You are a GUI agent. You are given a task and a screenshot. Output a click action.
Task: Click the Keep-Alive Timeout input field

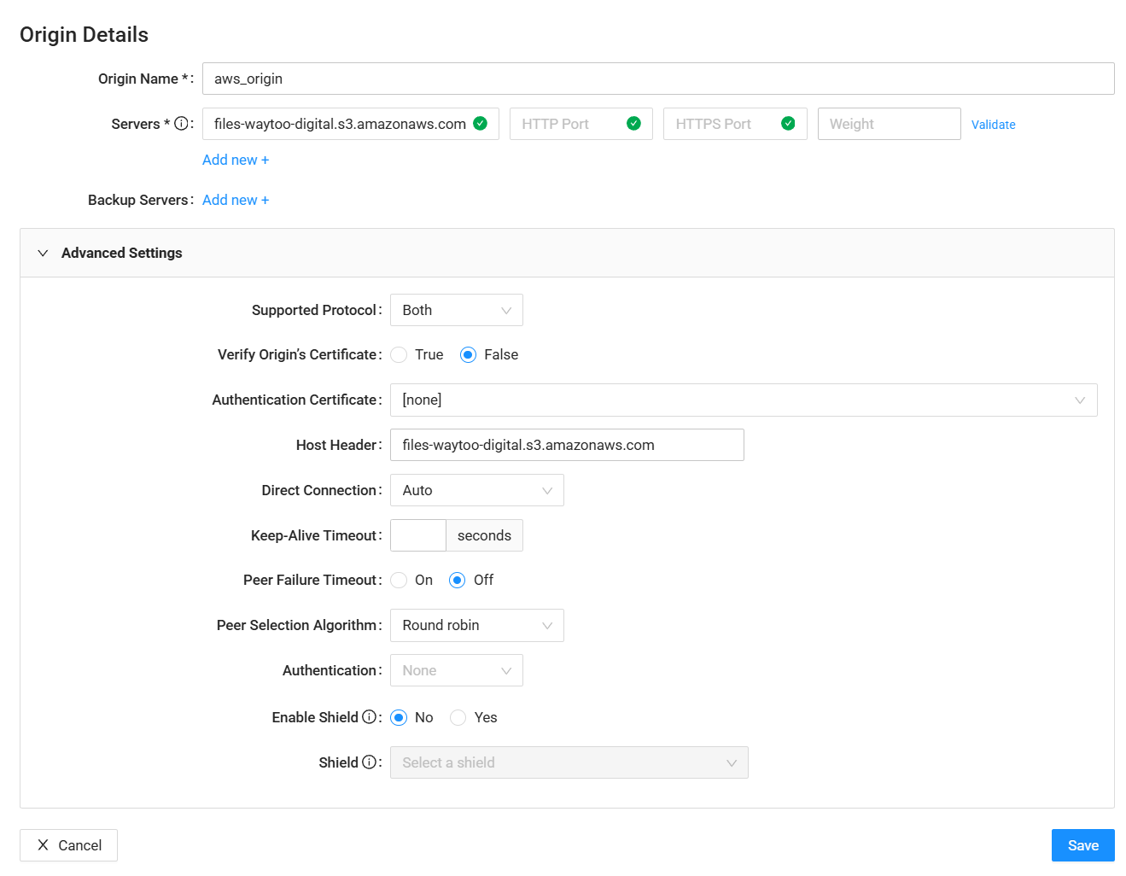point(418,535)
